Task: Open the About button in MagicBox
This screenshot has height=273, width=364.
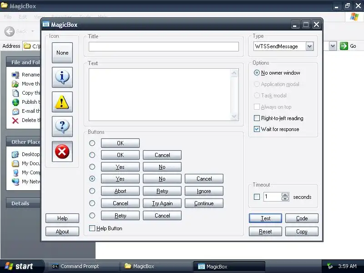Action: [62, 232]
